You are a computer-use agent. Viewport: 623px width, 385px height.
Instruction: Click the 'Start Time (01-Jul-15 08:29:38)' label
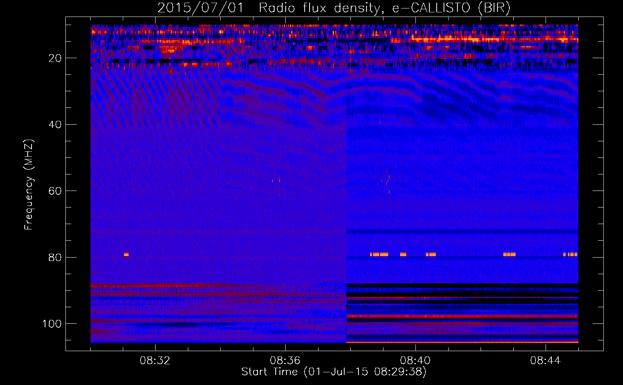click(x=334, y=372)
